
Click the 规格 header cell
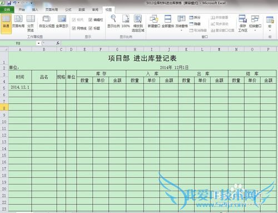pyautogui.click(x=61, y=77)
